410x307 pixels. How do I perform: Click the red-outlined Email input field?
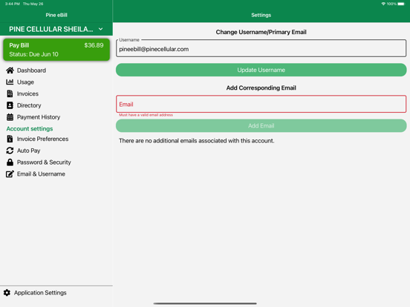(261, 104)
